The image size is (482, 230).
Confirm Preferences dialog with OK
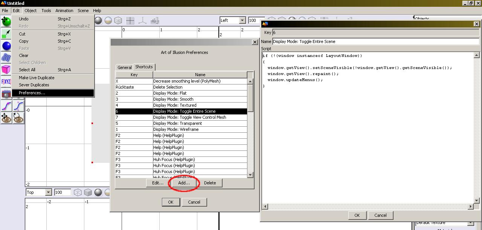[171, 202]
